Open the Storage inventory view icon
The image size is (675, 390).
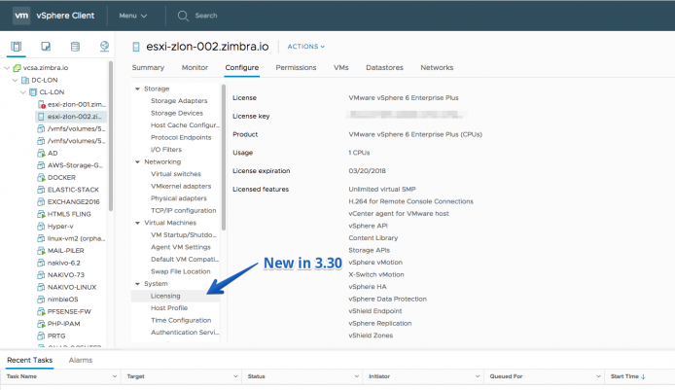click(75, 46)
